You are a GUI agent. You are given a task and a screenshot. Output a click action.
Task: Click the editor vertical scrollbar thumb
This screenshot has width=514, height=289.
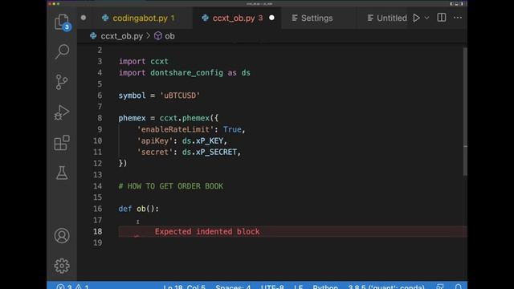point(465,112)
